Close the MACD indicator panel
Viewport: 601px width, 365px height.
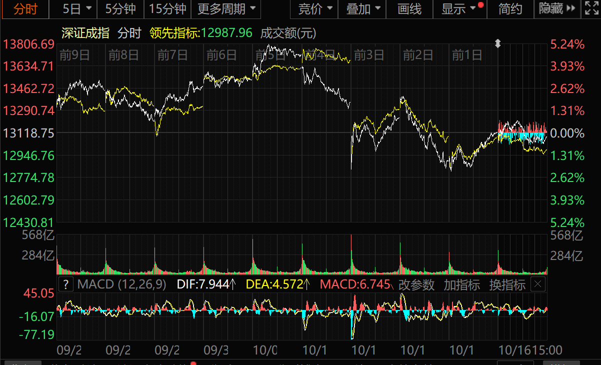(x=537, y=285)
